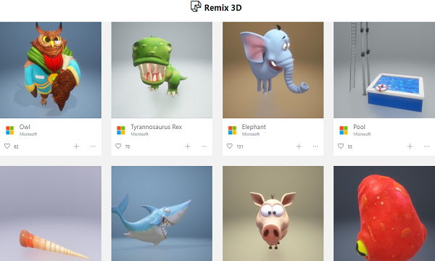Screen dimensions: 435x261
Task: Open the Owl 3D model thumbnail
Action: [51, 70]
